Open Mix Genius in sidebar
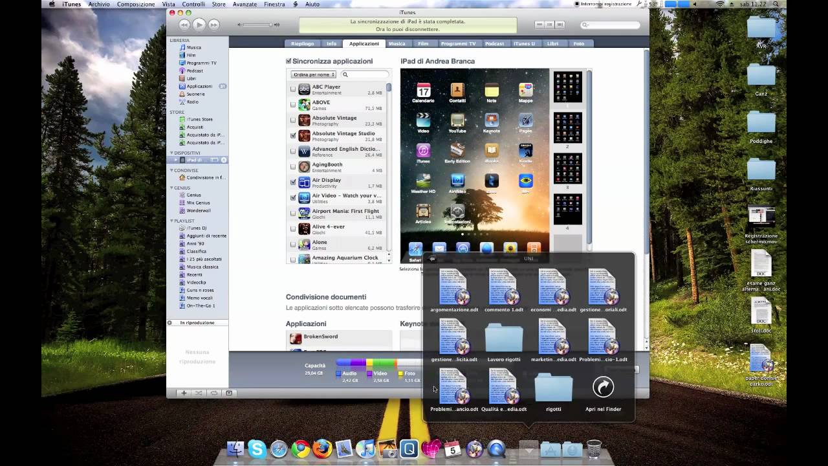828x466 pixels. 198,203
